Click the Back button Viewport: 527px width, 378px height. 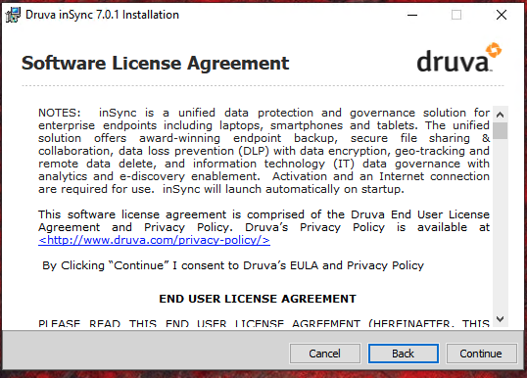(403, 354)
